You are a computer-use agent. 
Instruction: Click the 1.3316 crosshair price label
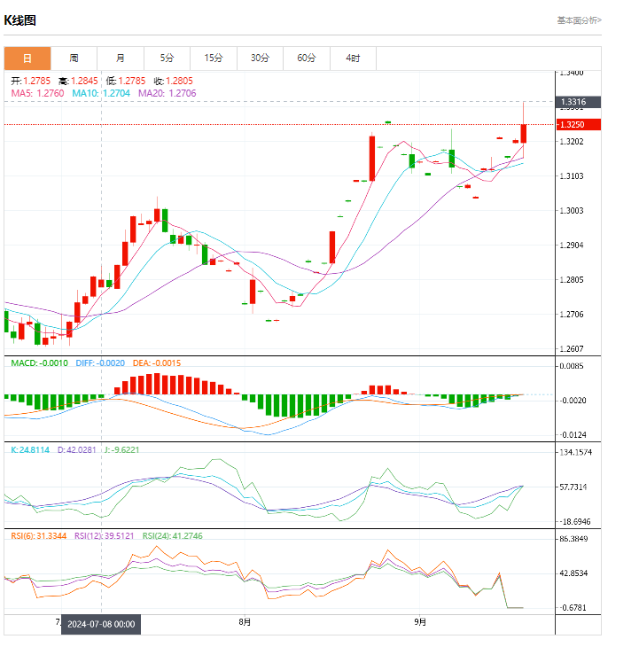pyautogui.click(x=579, y=102)
